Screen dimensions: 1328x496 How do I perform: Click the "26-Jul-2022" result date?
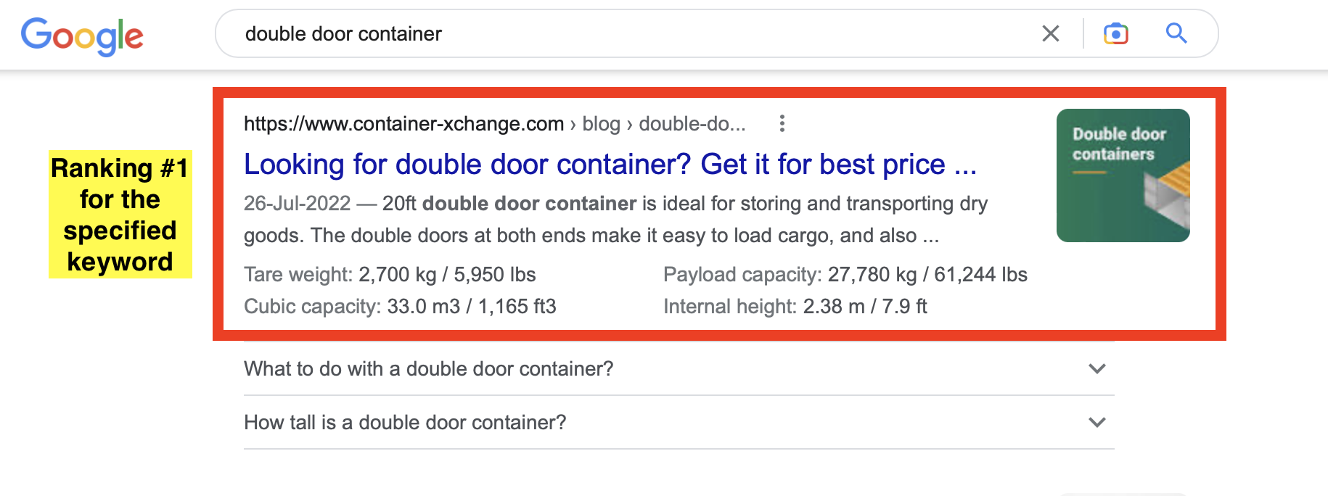pos(297,204)
